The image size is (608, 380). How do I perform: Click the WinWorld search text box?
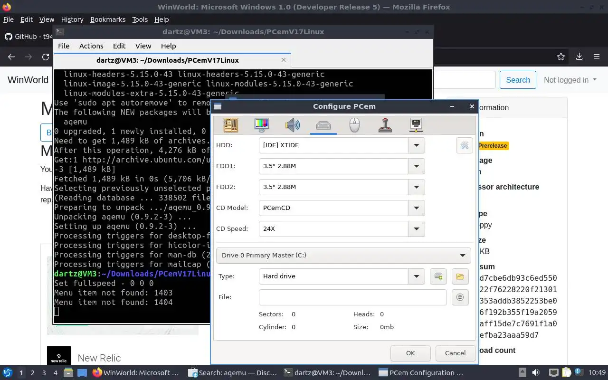coord(465,80)
